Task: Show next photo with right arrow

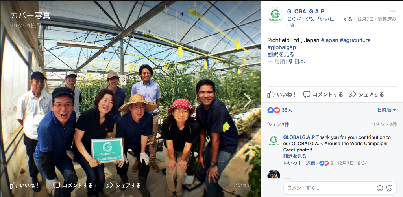Action: [248, 100]
